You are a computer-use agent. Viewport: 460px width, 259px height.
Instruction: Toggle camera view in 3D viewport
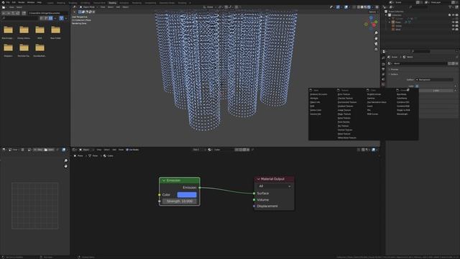[376, 44]
